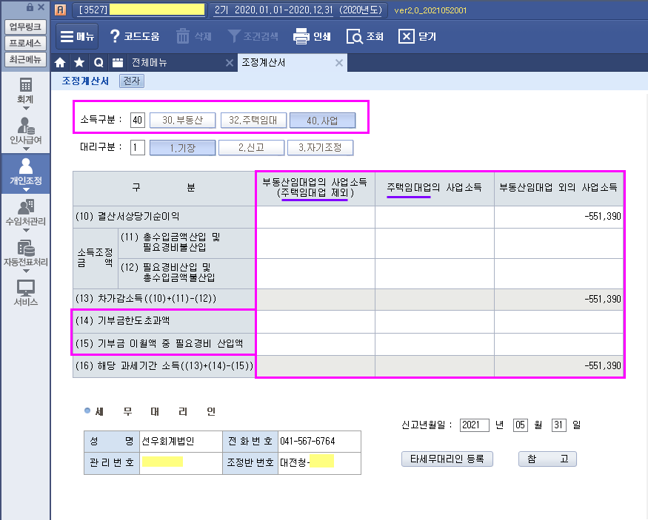The image size is (648, 520).
Task: Close the 조정계산서 tab
Action: point(339,63)
